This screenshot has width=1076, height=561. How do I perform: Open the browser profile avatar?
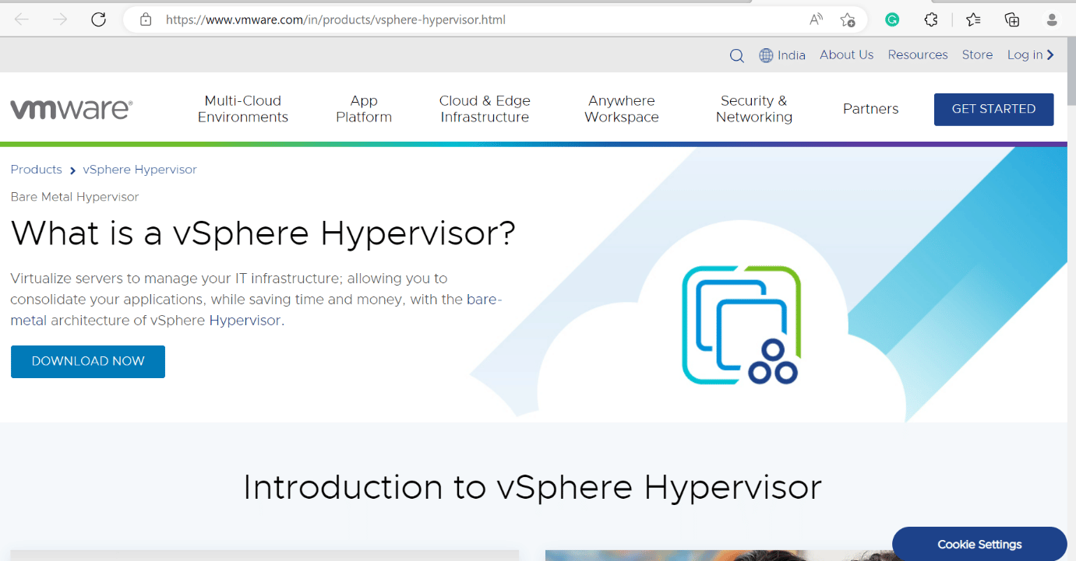[x=1053, y=20]
